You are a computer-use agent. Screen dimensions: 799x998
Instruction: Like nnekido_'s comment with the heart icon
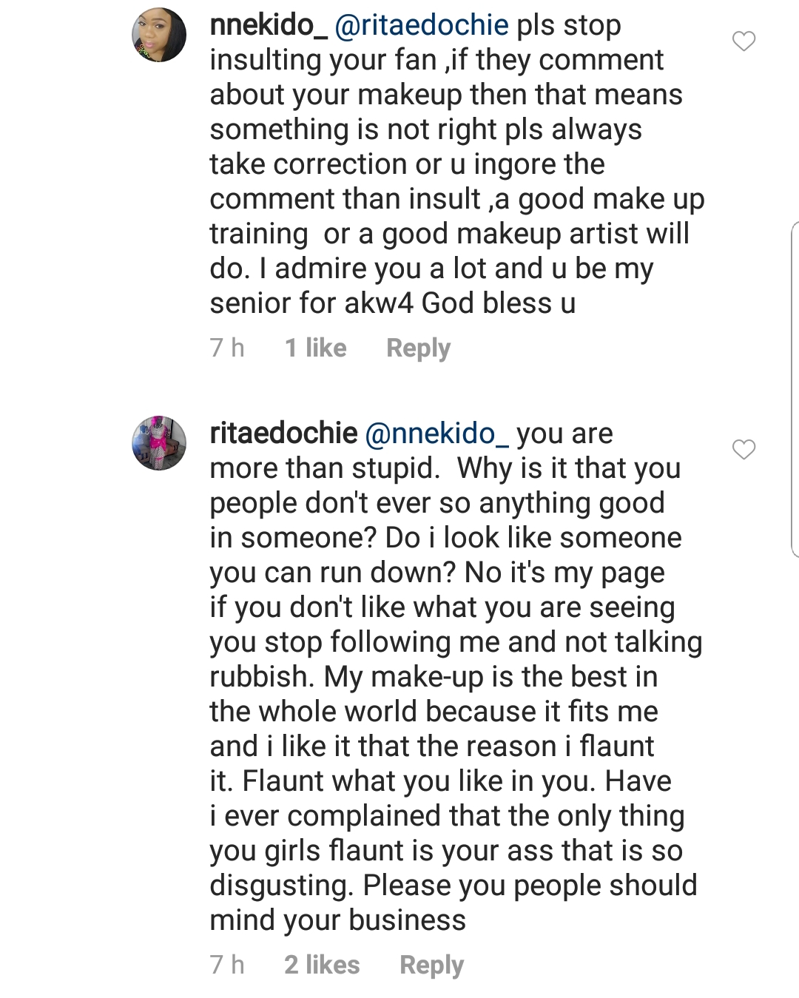tap(744, 41)
